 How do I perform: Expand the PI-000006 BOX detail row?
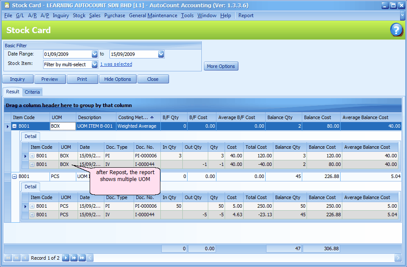(32, 156)
